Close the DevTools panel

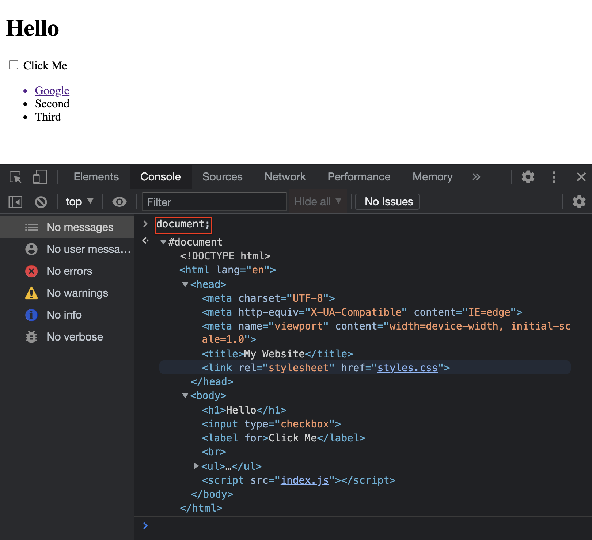coord(581,177)
